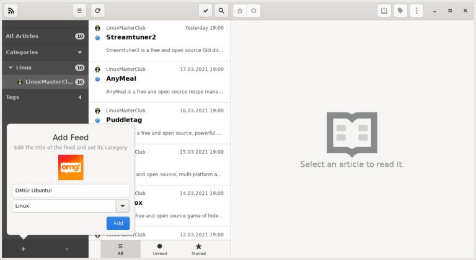This screenshot has height=260, width=476.
Task: Open reader view with book toolbar icon
Action: click(x=384, y=11)
